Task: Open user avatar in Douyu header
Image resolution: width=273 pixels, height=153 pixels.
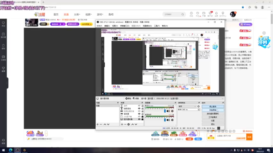Action: click(233, 14)
